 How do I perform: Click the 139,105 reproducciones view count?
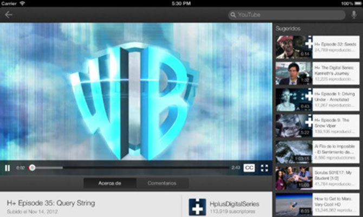[x=334, y=131]
